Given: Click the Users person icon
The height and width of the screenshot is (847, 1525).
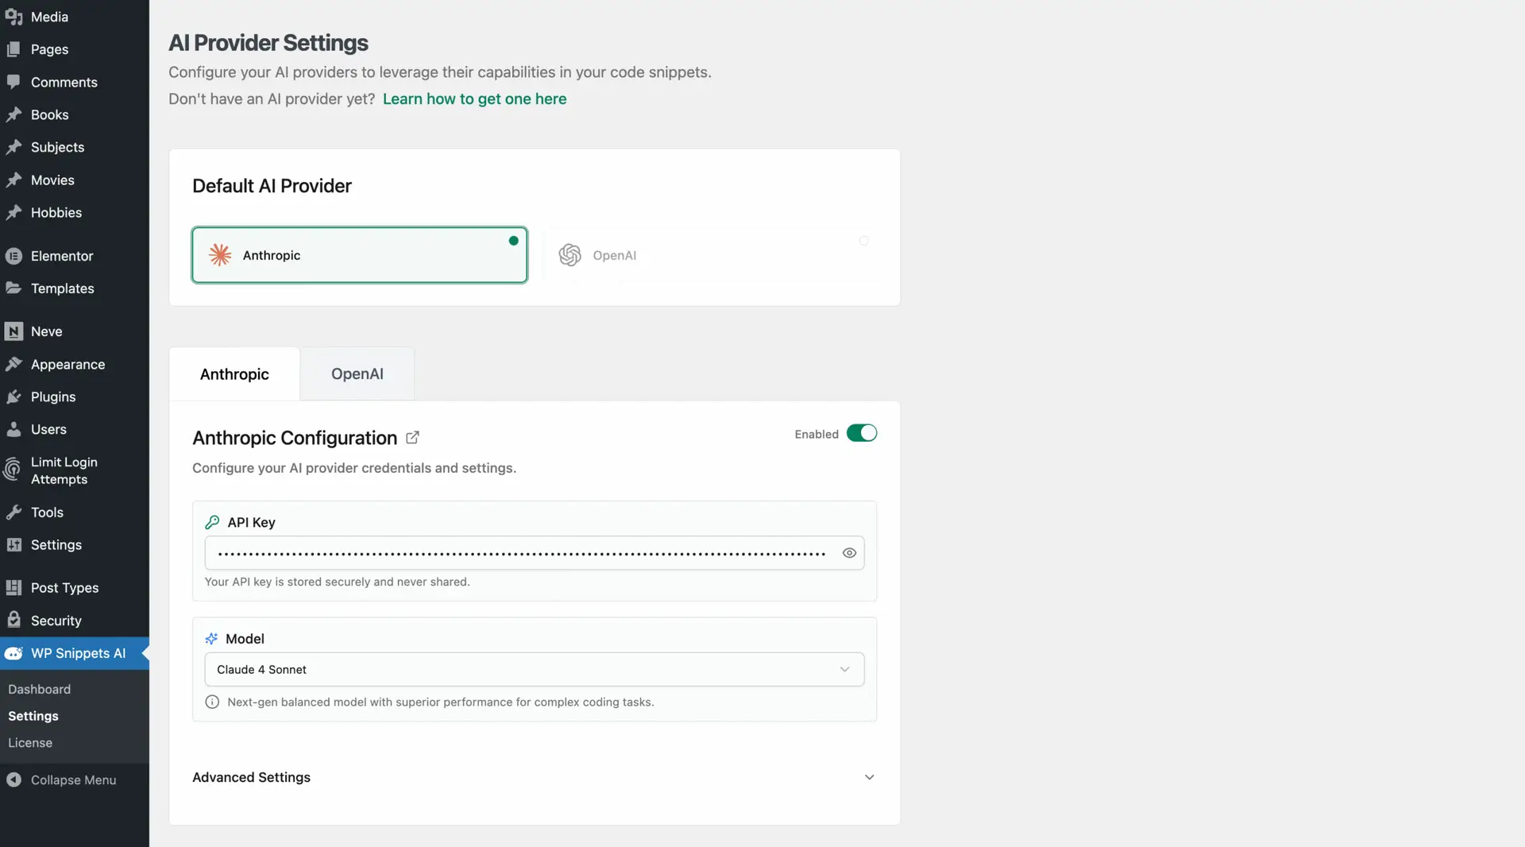Looking at the screenshot, I should point(14,429).
